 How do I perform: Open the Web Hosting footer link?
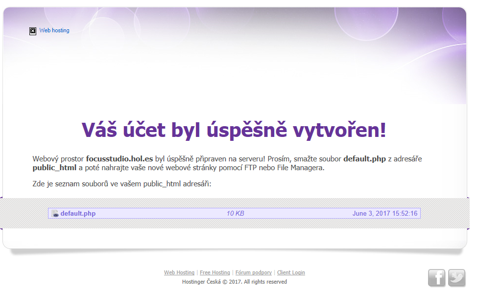tap(179, 273)
